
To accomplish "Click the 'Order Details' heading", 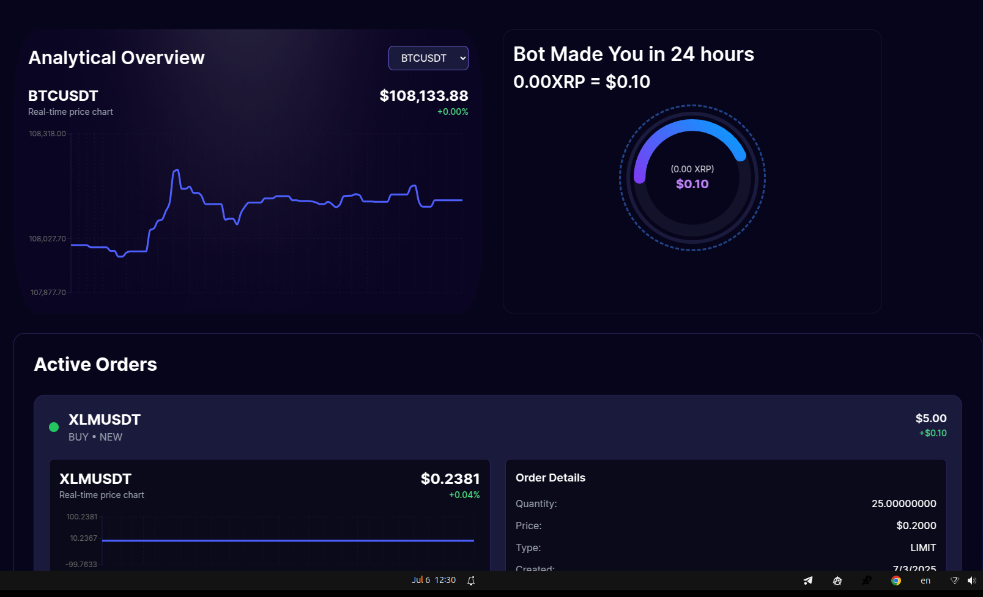I will pos(551,478).
